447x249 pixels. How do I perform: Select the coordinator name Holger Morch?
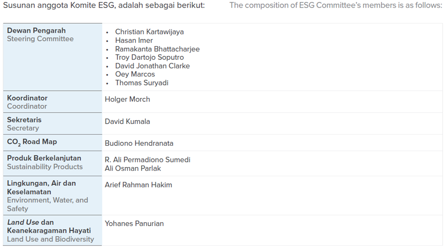[x=127, y=99]
